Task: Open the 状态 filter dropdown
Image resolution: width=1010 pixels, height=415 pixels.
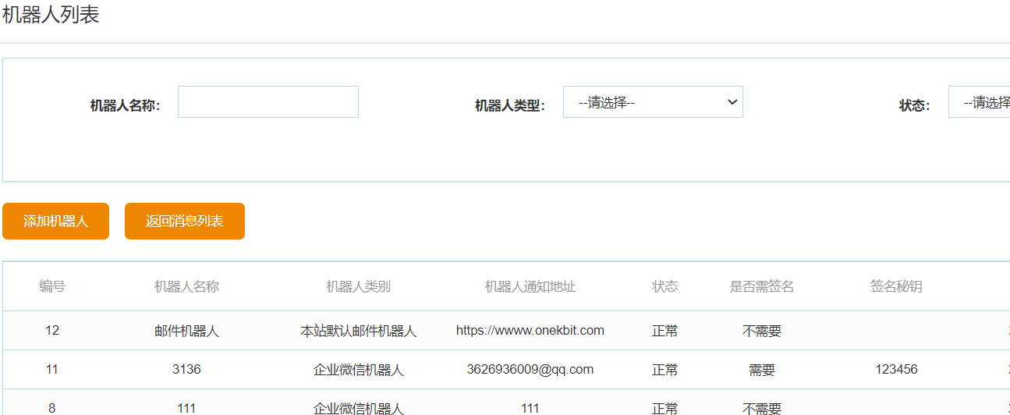Action: [979, 102]
